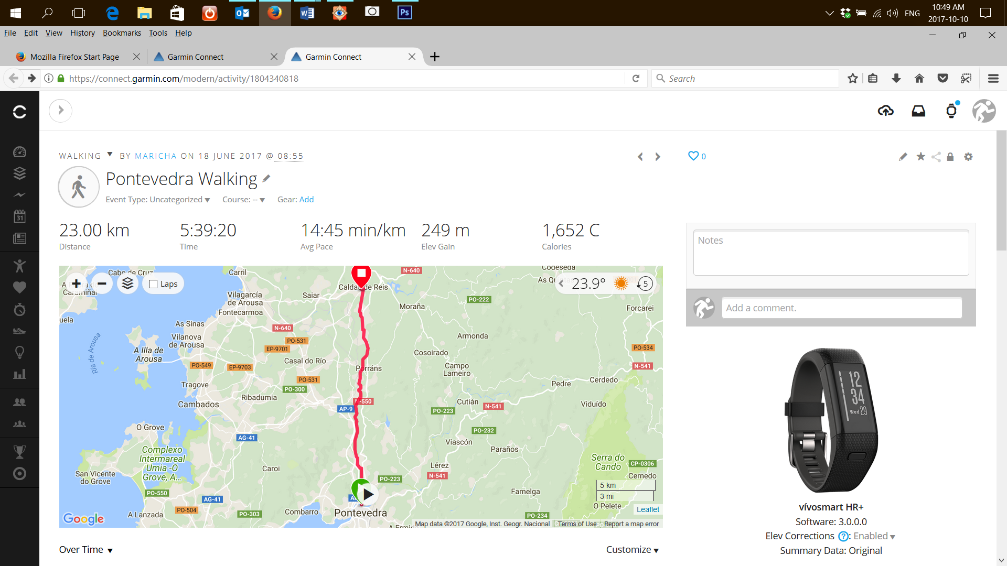Image resolution: width=1007 pixels, height=566 pixels.
Task: Click the cloud upload icon
Action: [x=885, y=111]
